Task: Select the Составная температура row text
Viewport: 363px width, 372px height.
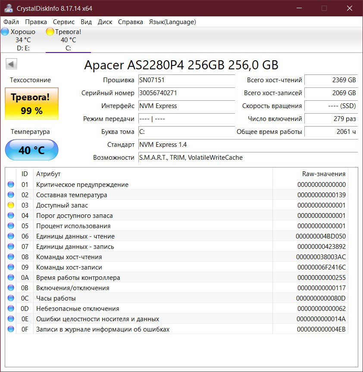Action: pos(72,195)
